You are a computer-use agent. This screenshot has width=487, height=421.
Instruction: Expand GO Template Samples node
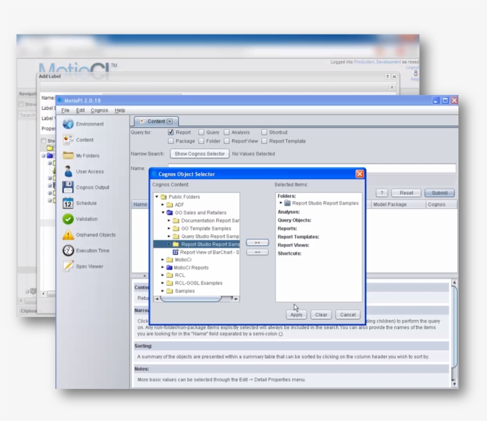point(169,228)
